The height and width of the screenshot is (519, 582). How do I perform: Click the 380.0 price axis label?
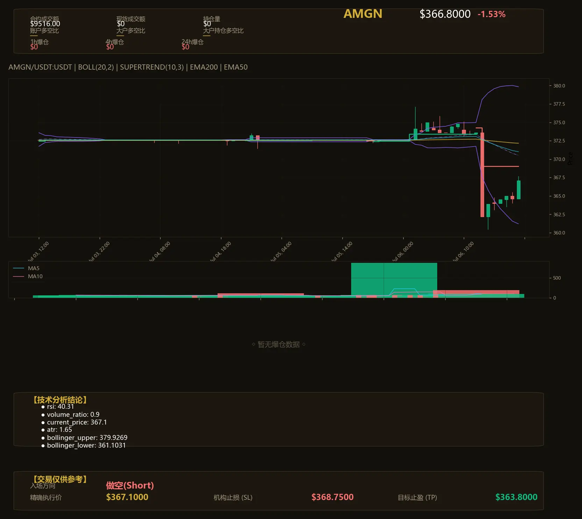tap(559, 86)
